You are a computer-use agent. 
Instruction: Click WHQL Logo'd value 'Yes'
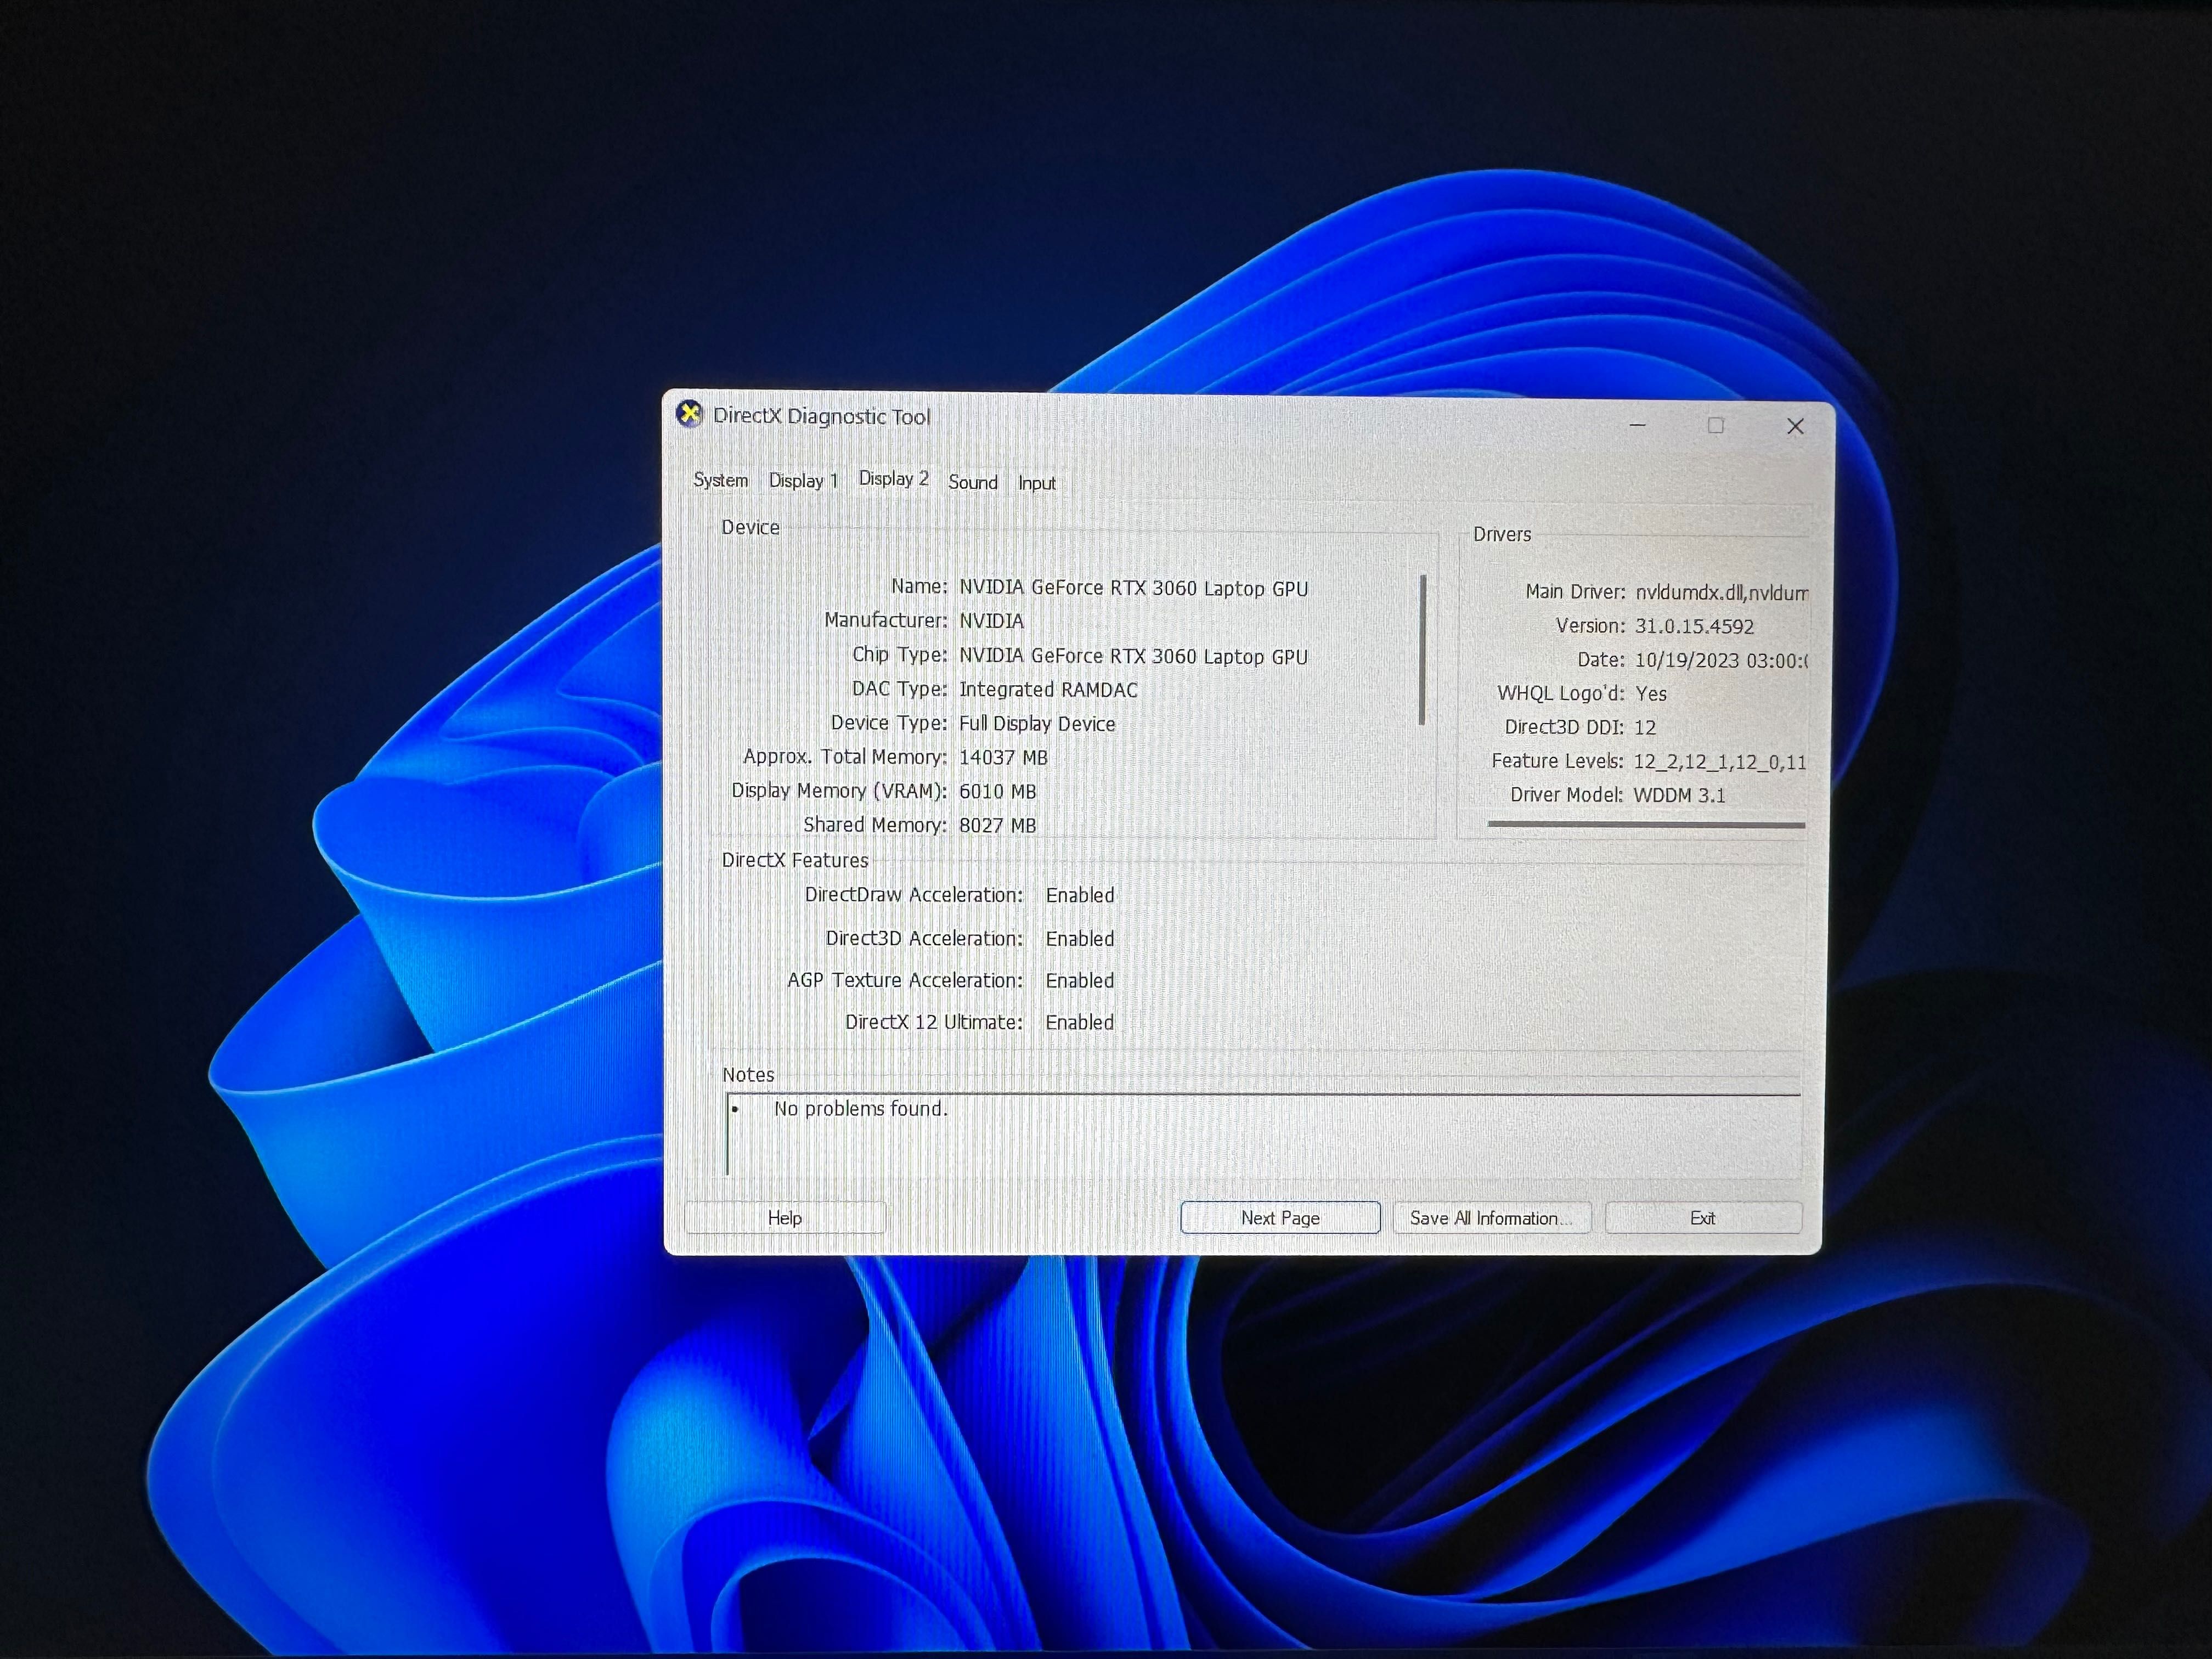(x=1651, y=693)
